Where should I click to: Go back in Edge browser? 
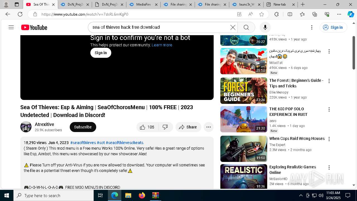[x=8, y=14]
